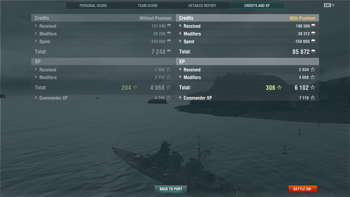Click the star icon beside Commander XP 7 119
This screenshot has height=197, width=350.
click(x=313, y=98)
